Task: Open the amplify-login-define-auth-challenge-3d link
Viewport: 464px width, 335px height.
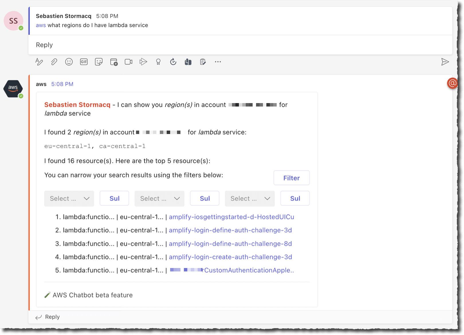Action: coord(230,230)
